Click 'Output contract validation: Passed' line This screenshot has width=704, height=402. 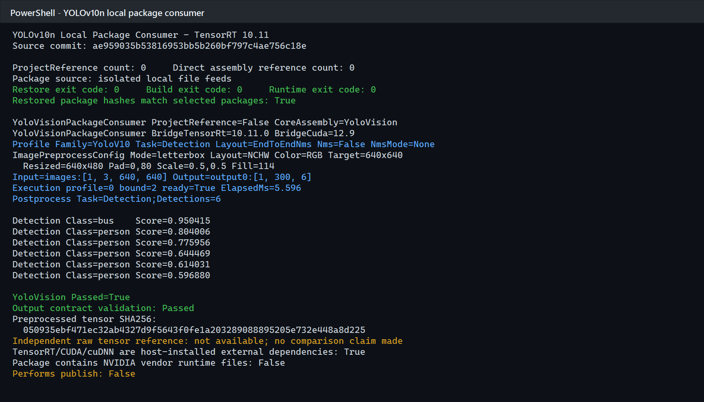[103, 308]
